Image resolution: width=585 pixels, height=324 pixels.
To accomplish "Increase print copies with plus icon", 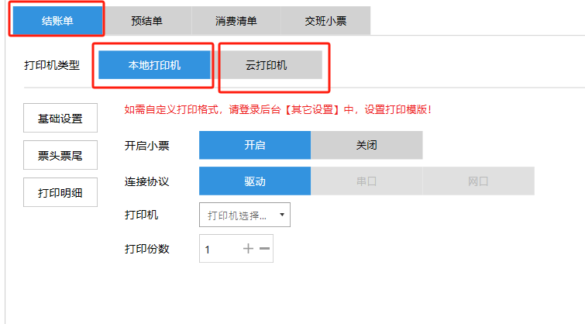I will (248, 249).
